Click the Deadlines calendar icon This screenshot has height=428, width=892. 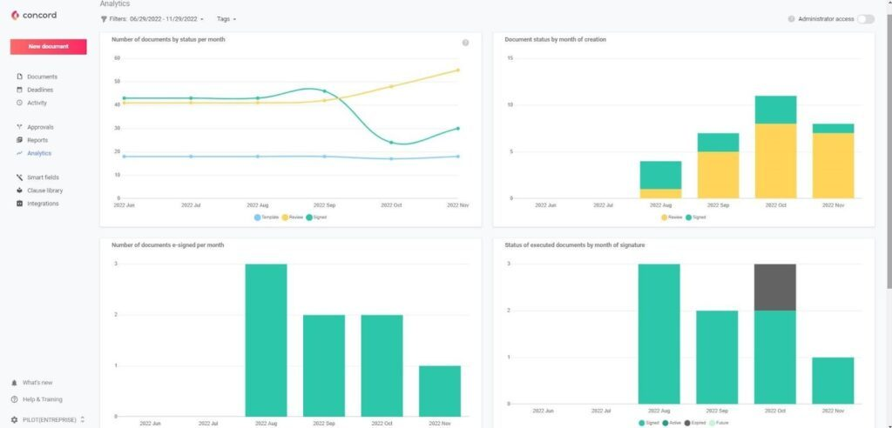coord(19,90)
